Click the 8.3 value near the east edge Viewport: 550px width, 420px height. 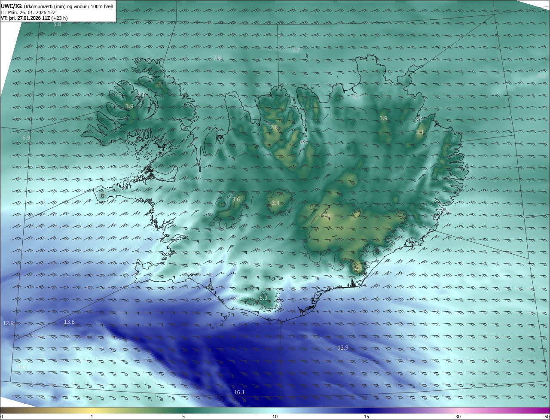[x=542, y=76]
